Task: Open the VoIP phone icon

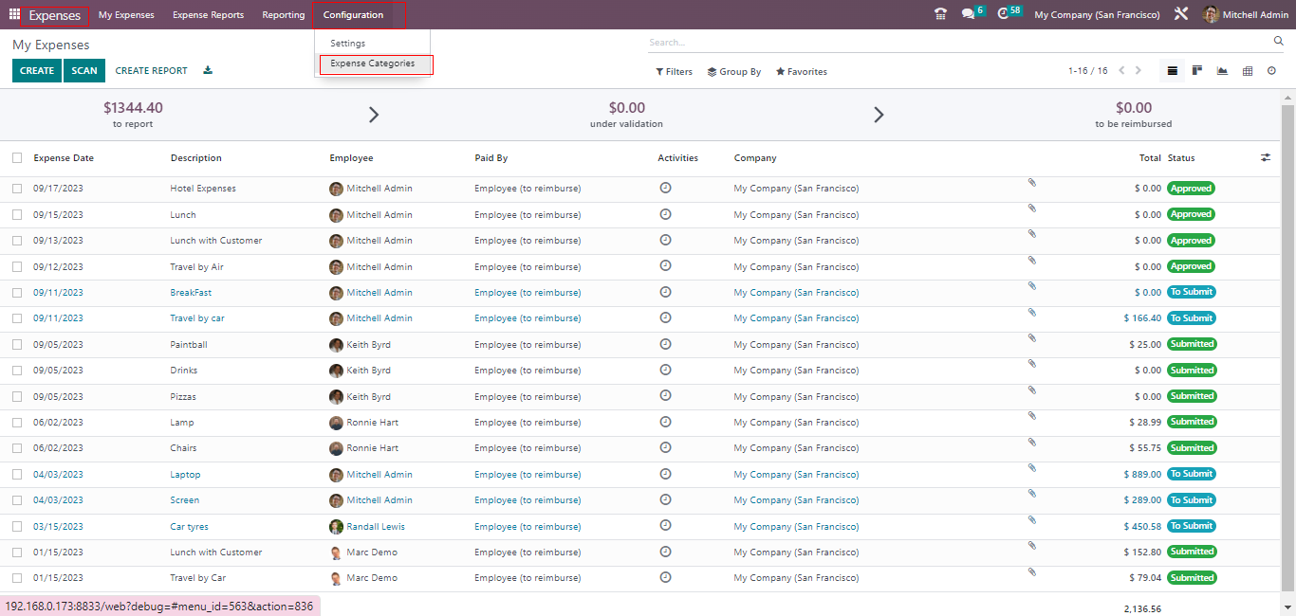Action: [940, 14]
